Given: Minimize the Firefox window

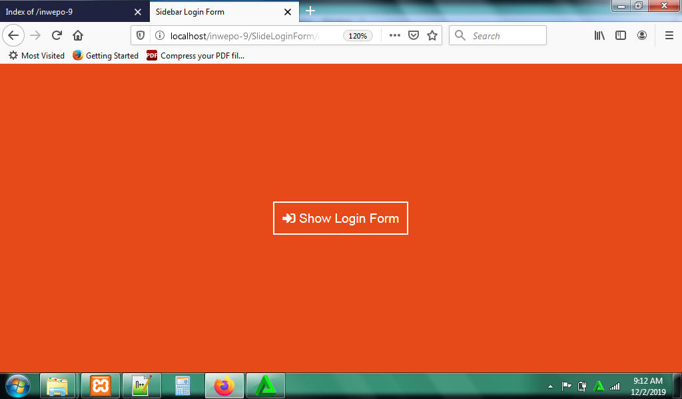Looking at the screenshot, I should pos(621,6).
